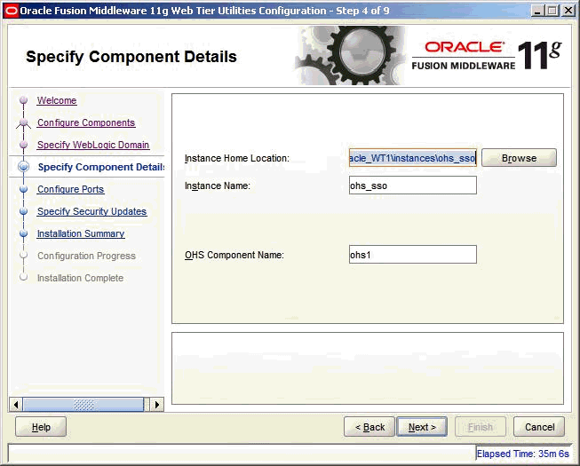Click the Elapsed Time status text
Image resolution: width=580 pixels, height=466 pixels.
(522, 454)
